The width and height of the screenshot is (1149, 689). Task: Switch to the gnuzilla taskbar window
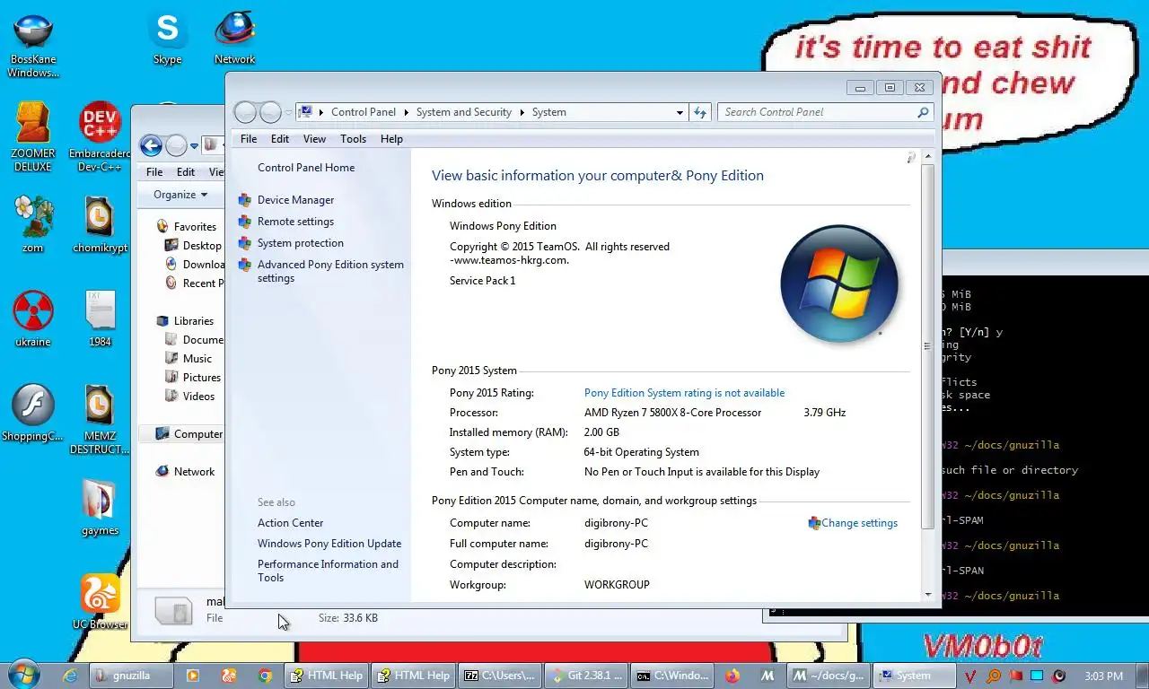coord(132,676)
